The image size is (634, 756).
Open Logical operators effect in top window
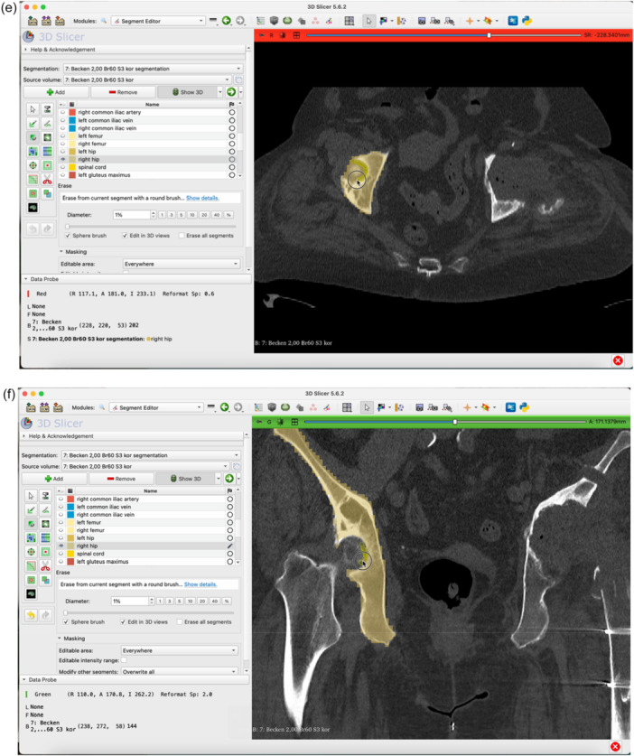(47, 193)
